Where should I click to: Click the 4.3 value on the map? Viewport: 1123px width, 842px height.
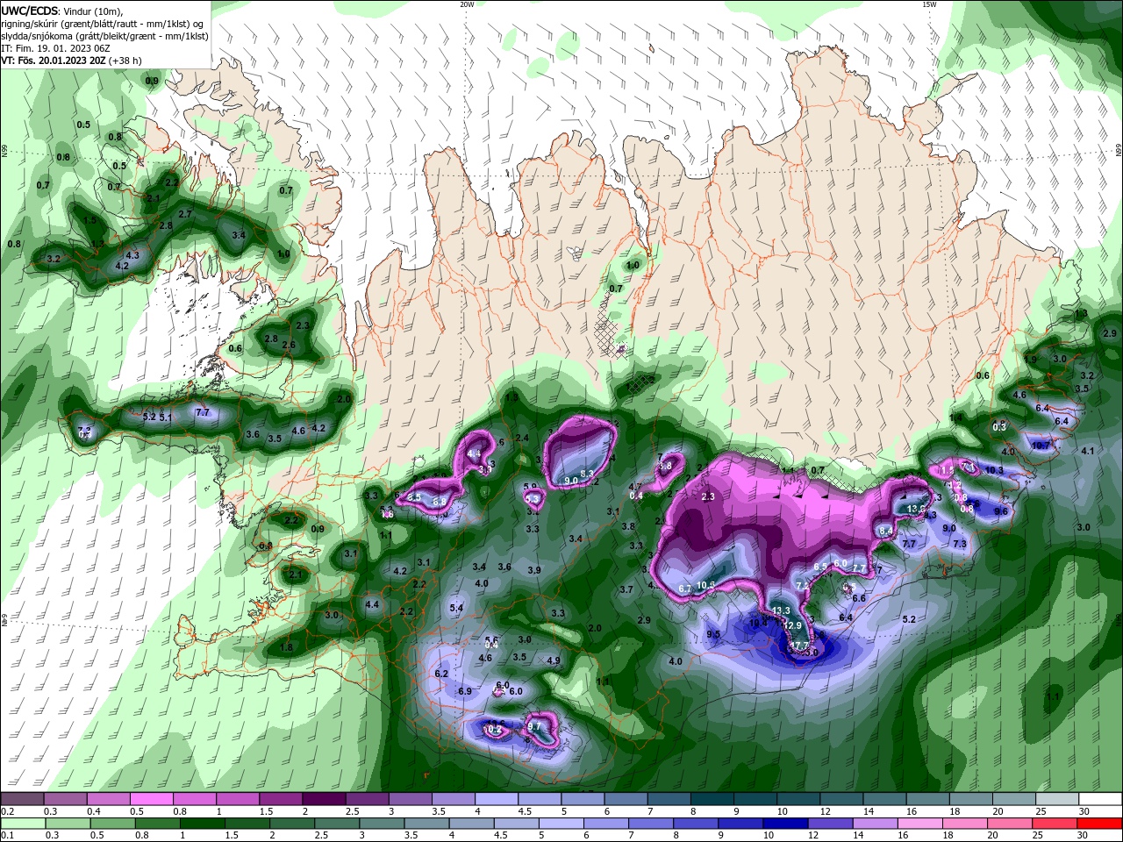(132, 255)
